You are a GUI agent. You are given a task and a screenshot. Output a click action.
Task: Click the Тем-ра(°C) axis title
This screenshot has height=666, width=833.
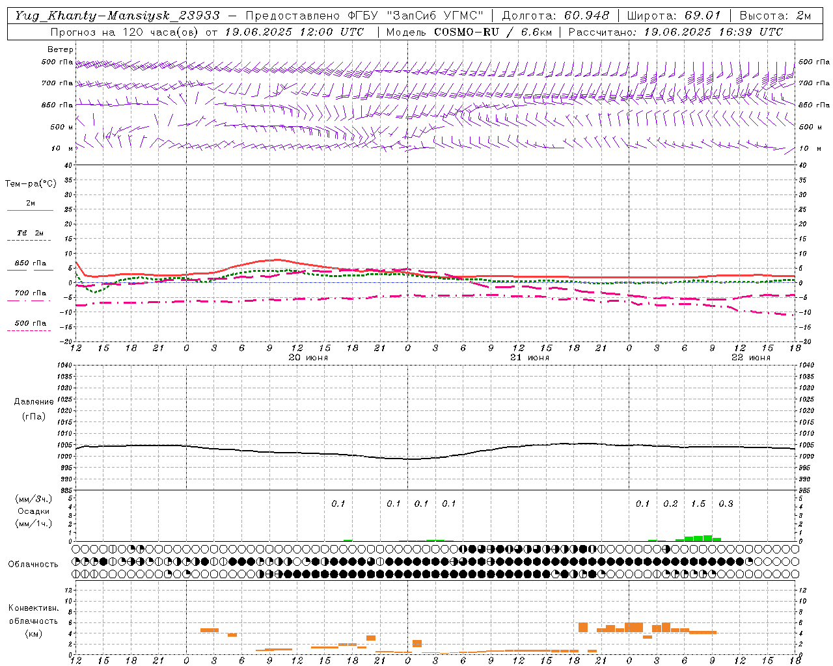click(x=31, y=184)
